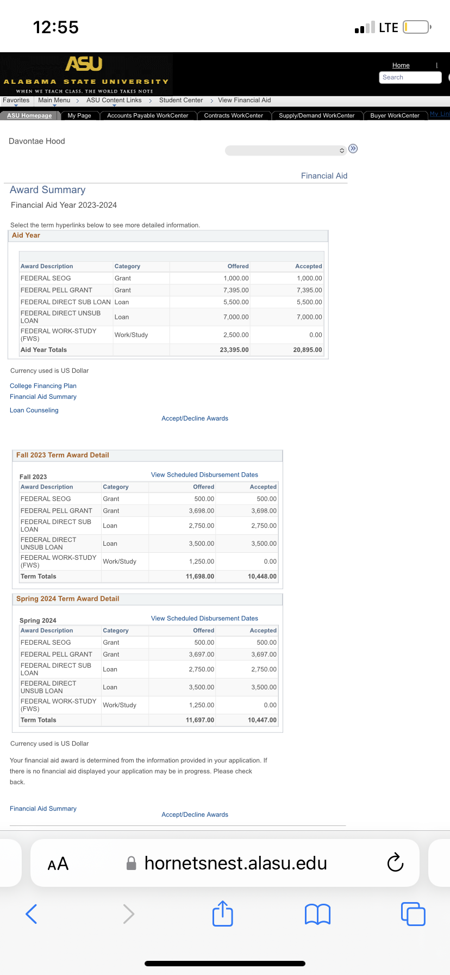Click the Financial Aid Year 2023-2024 text

[64, 205]
